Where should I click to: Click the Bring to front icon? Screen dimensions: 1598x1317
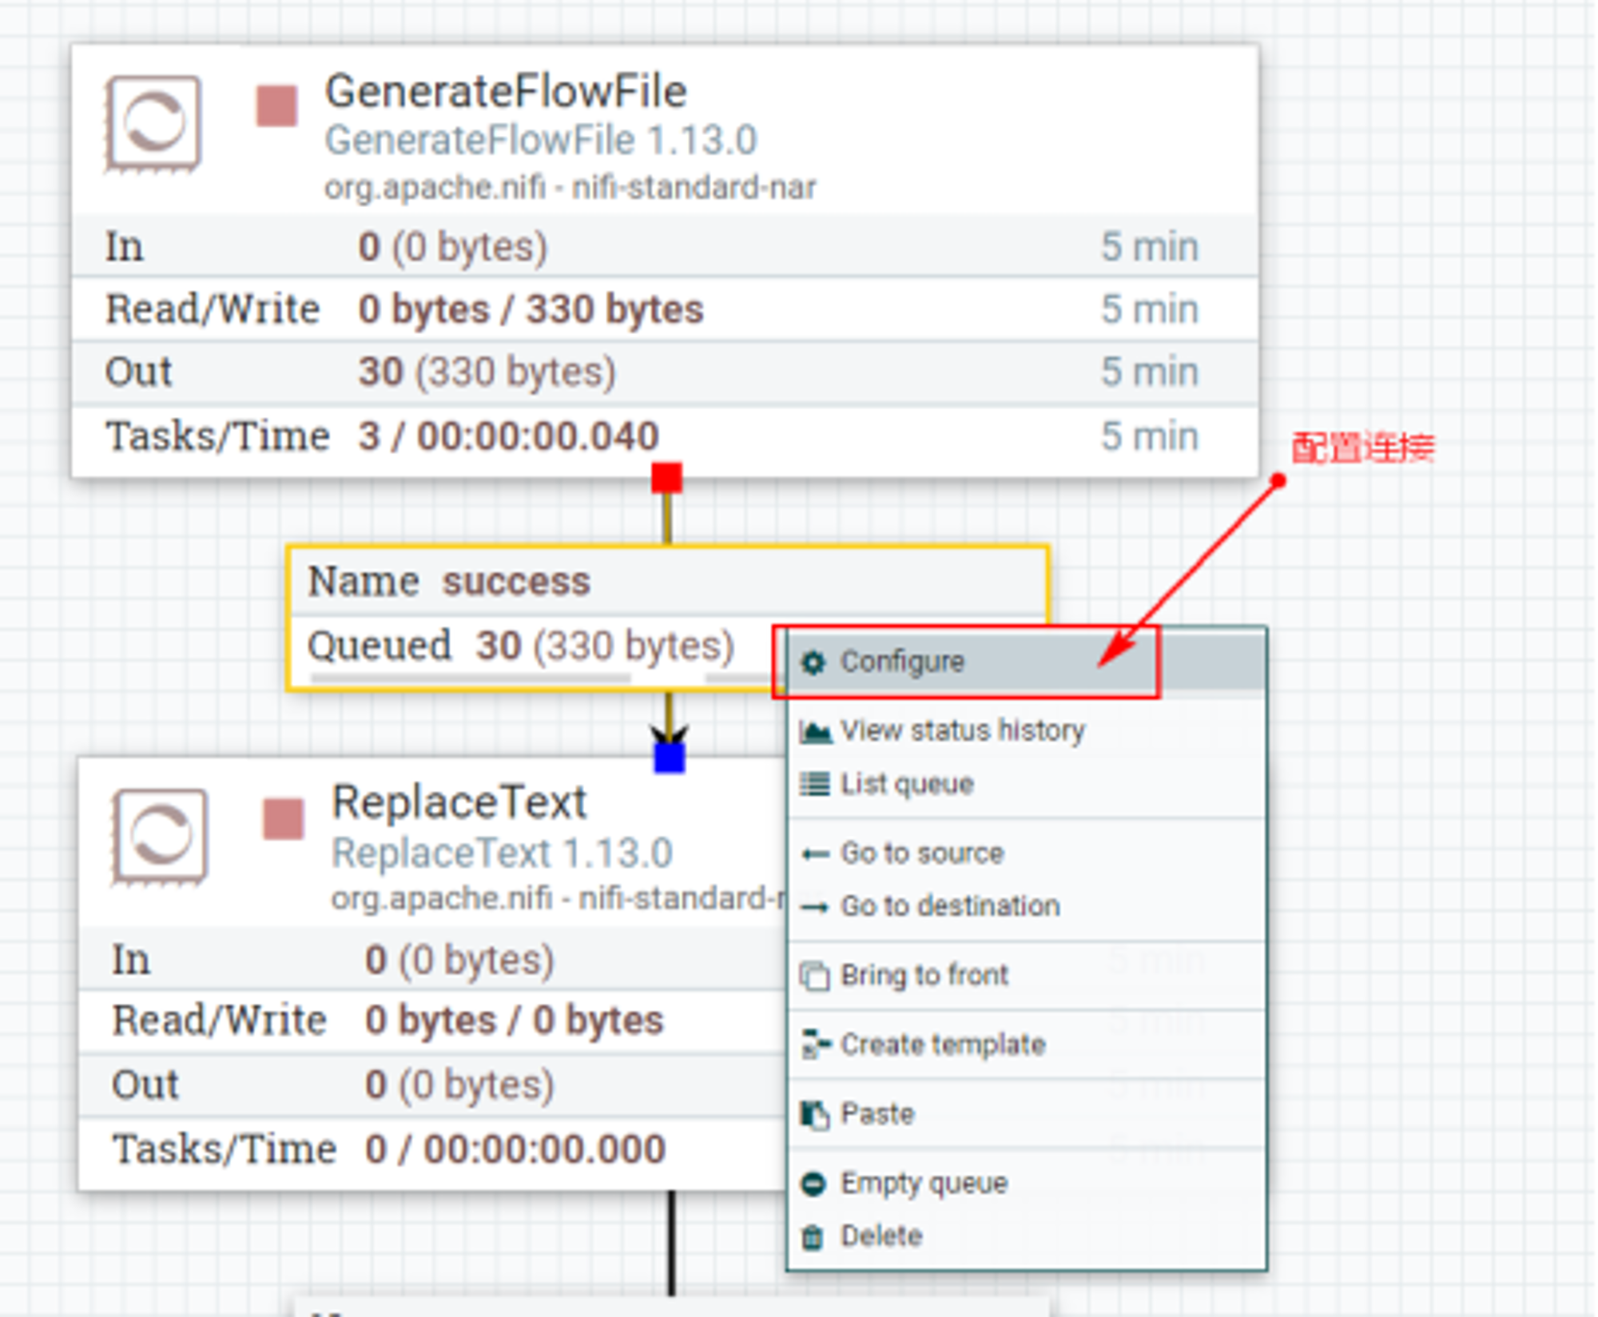[815, 977]
